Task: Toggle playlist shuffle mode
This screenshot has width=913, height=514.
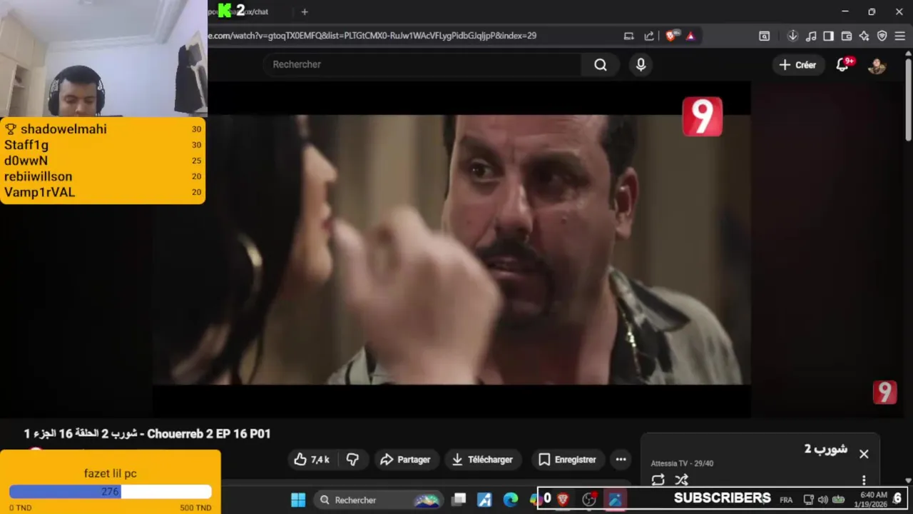Action: tap(681, 480)
